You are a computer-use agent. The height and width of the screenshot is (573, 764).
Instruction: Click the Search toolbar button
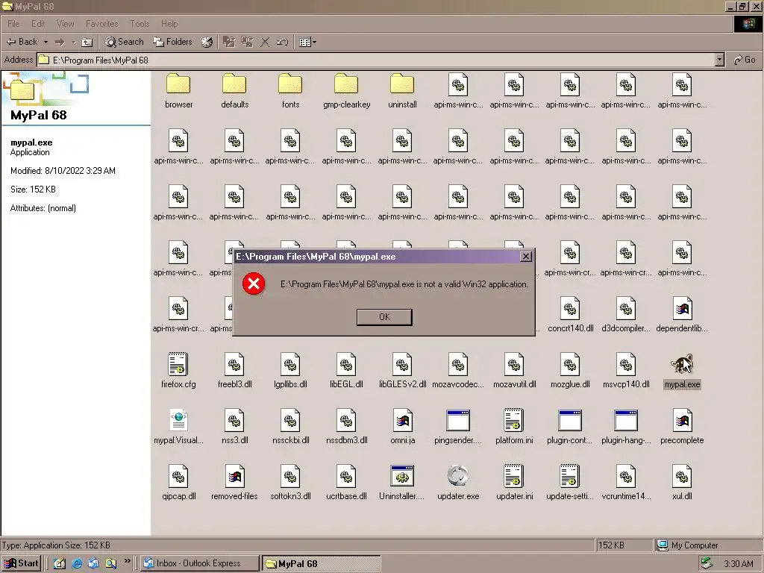coord(125,42)
